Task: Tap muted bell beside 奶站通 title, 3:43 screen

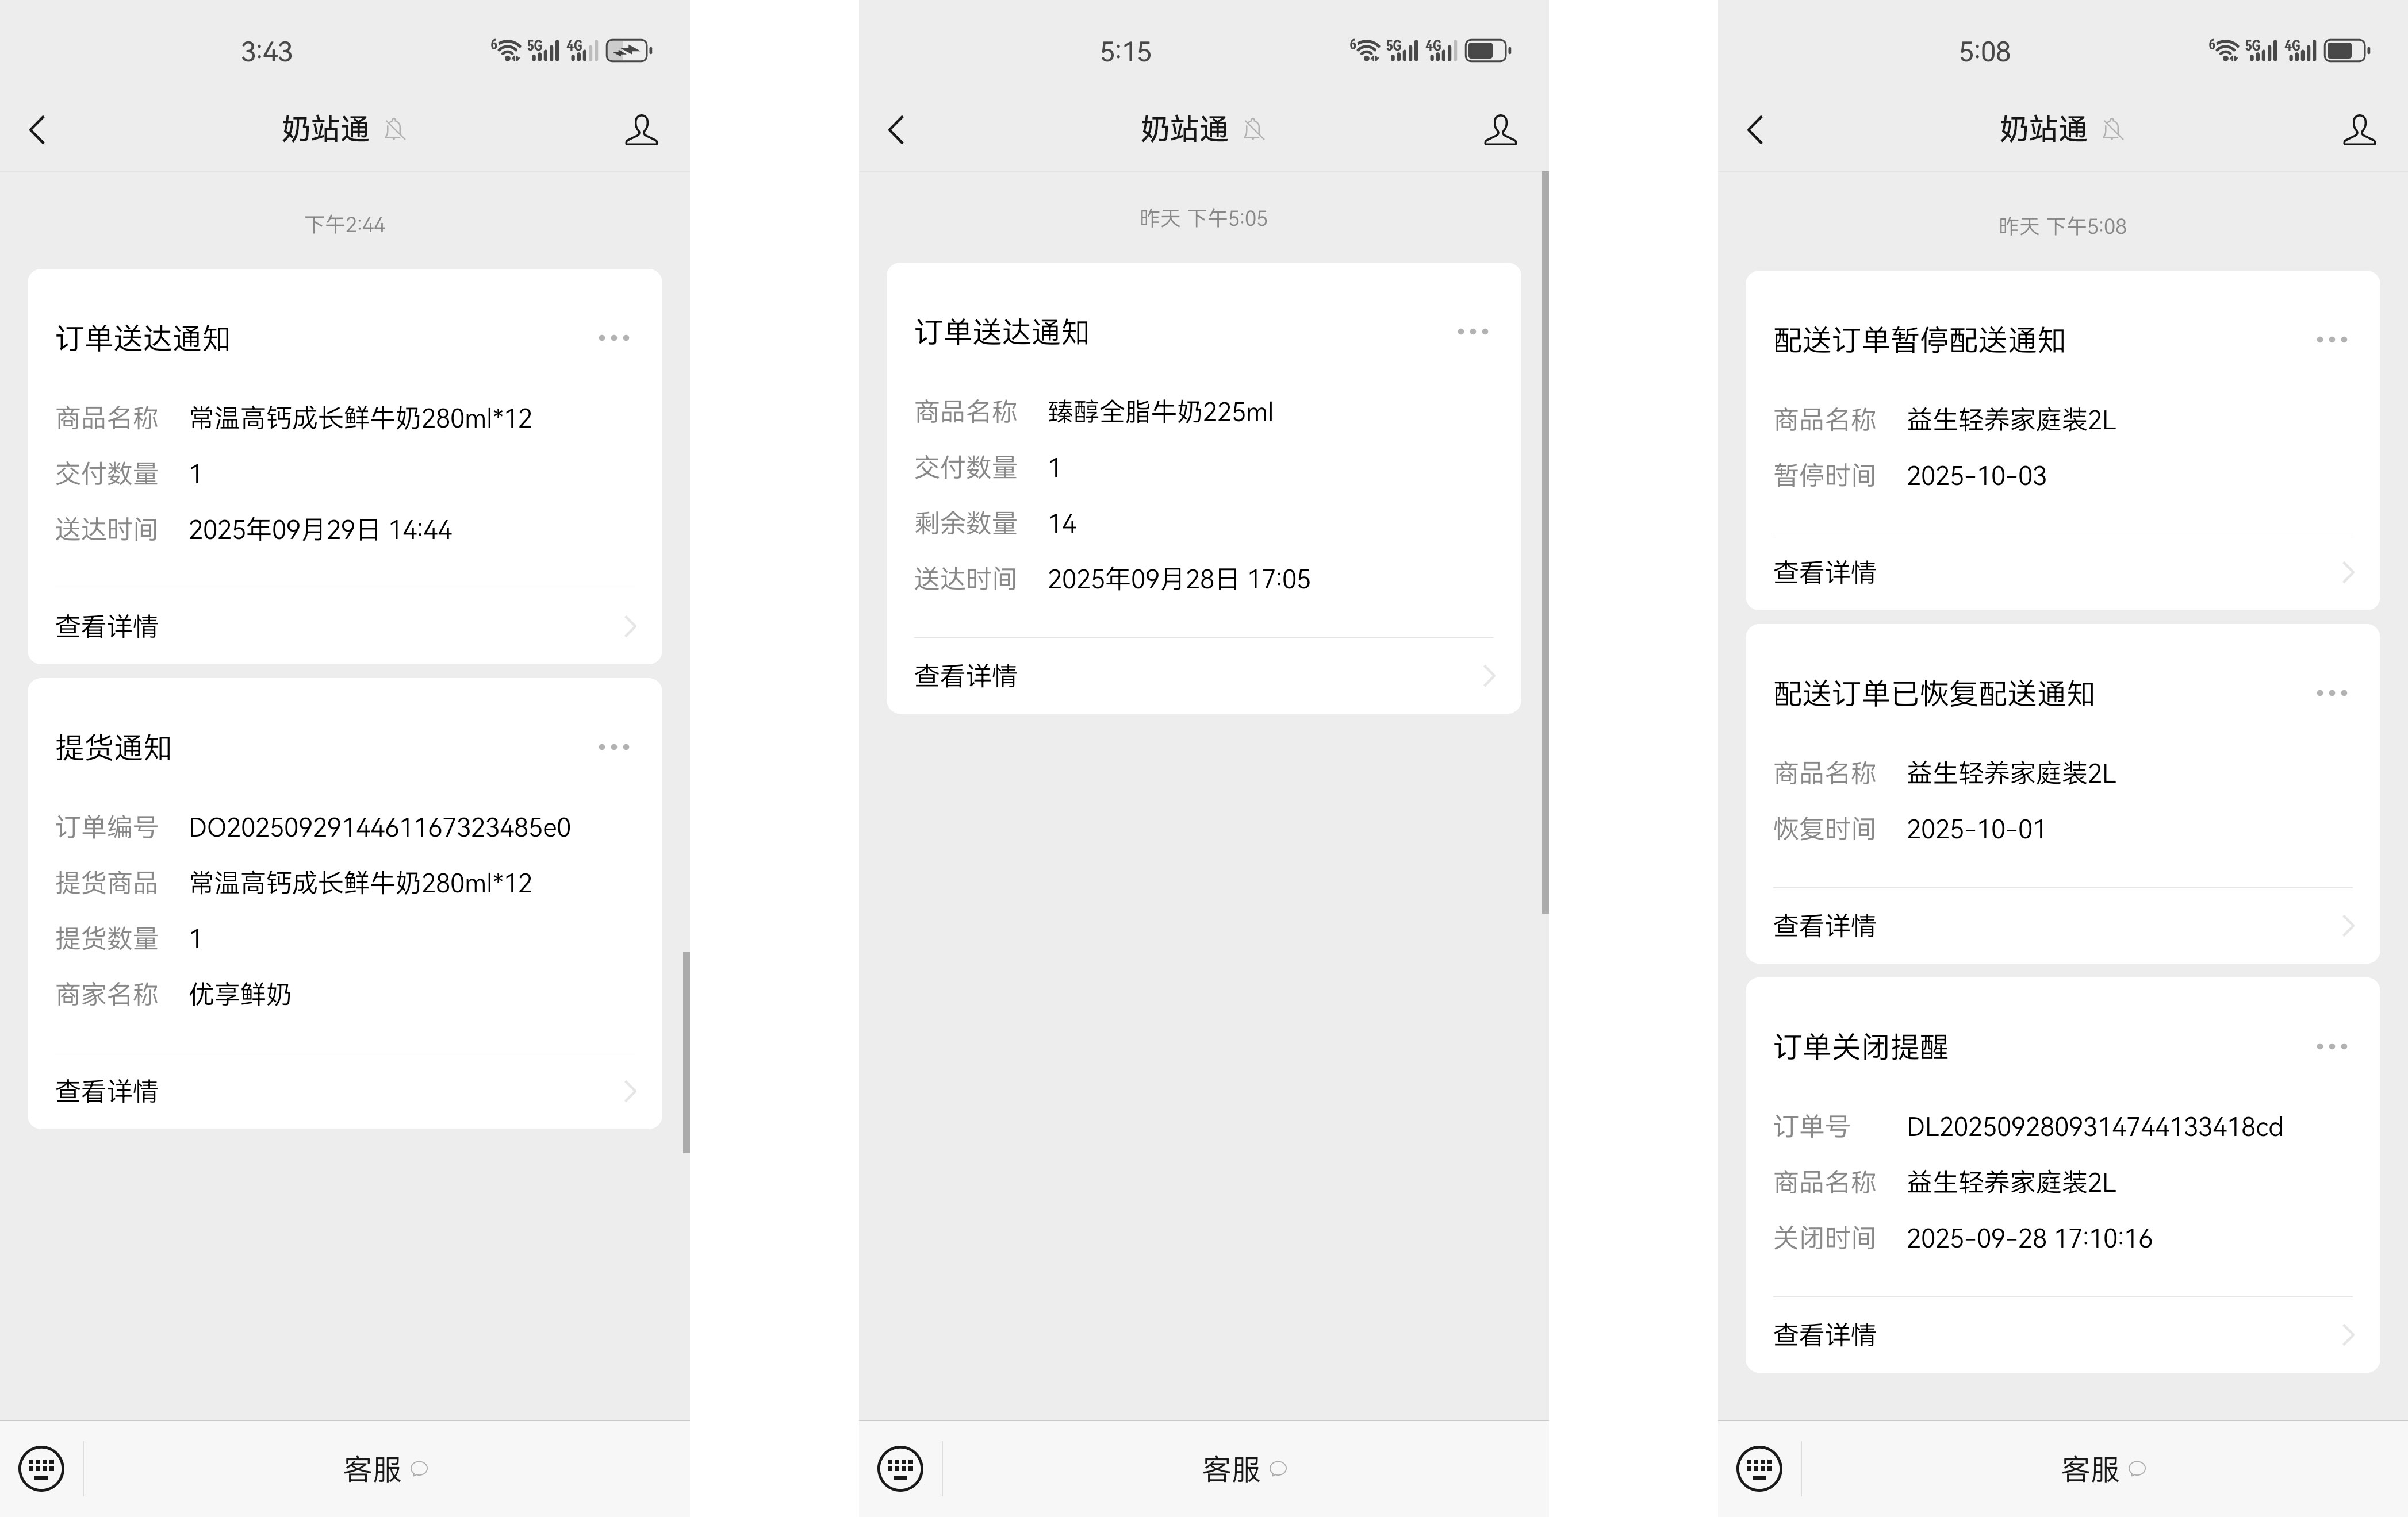Action: pos(395,130)
